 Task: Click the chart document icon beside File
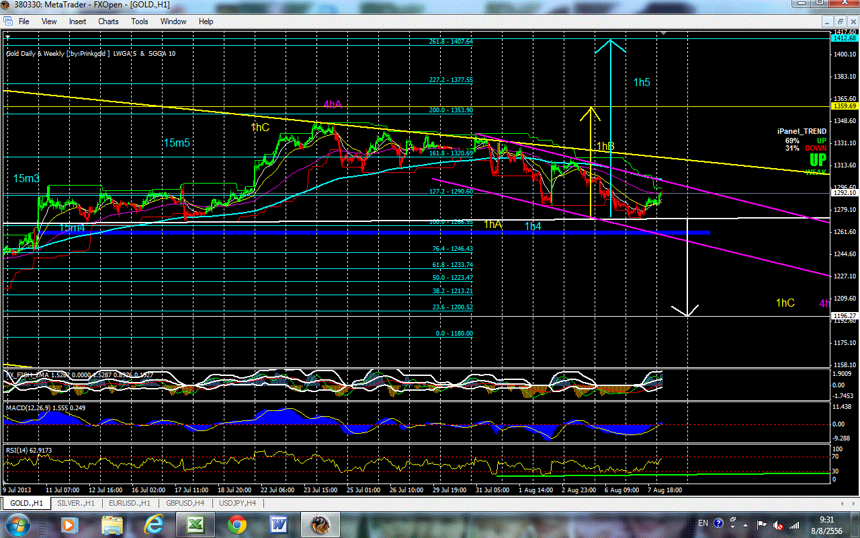8,22
